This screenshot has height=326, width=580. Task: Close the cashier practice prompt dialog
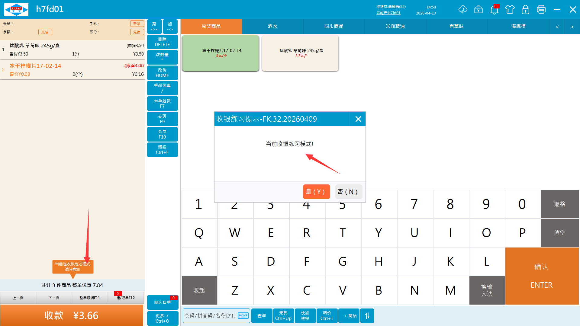coord(358,119)
